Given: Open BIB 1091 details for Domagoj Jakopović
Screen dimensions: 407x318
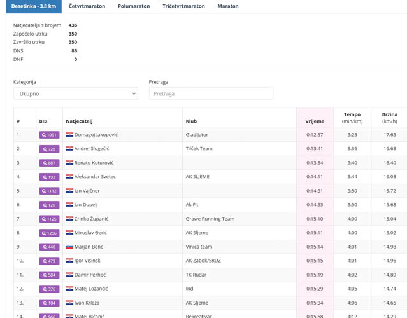Looking at the screenshot, I should pos(49,135).
